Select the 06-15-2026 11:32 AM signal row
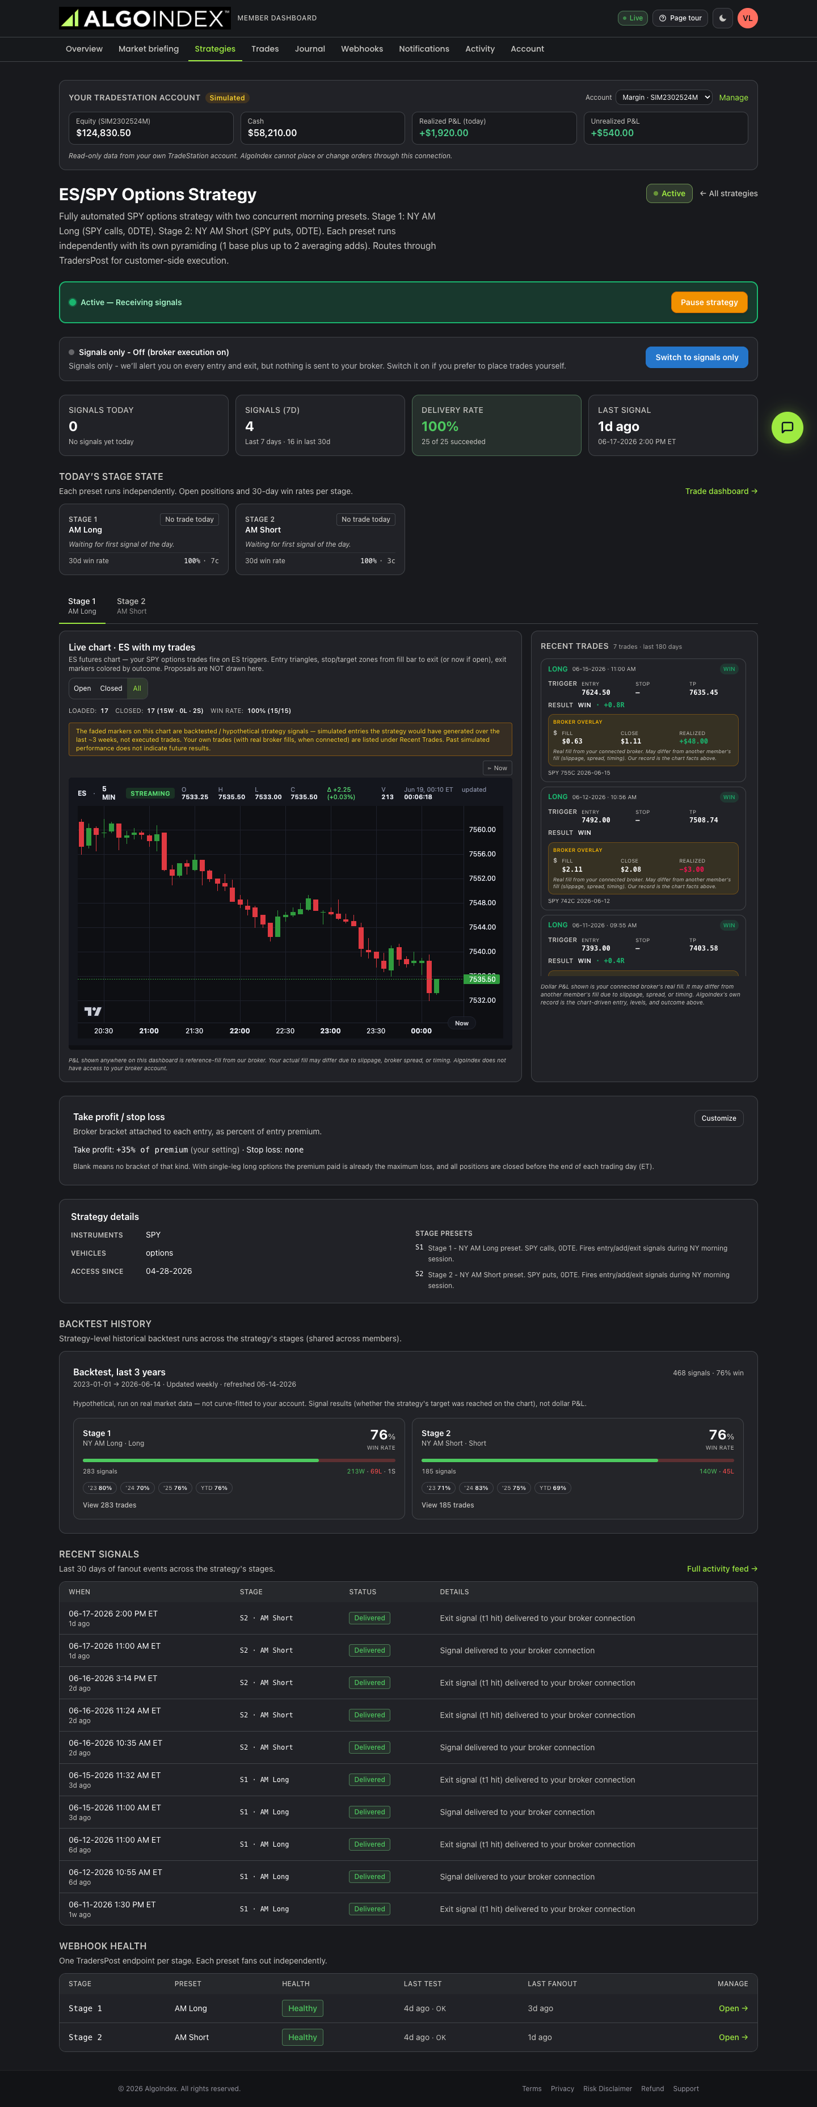The image size is (817, 2107). (x=408, y=1780)
